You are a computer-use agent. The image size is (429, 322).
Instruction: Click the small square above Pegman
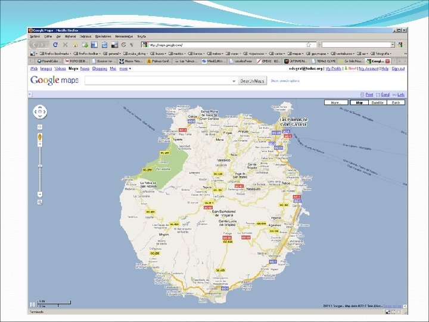40,127
